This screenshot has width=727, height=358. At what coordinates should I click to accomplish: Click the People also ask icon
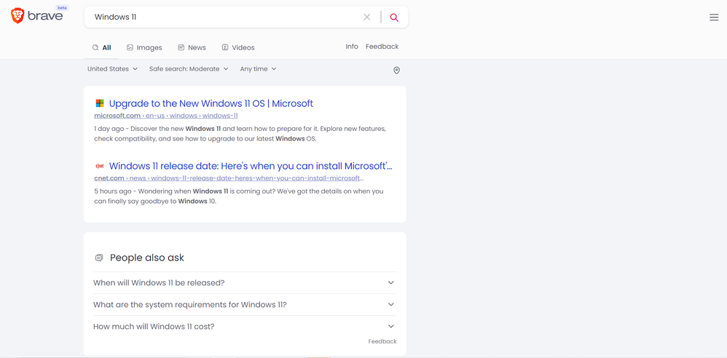(99, 258)
